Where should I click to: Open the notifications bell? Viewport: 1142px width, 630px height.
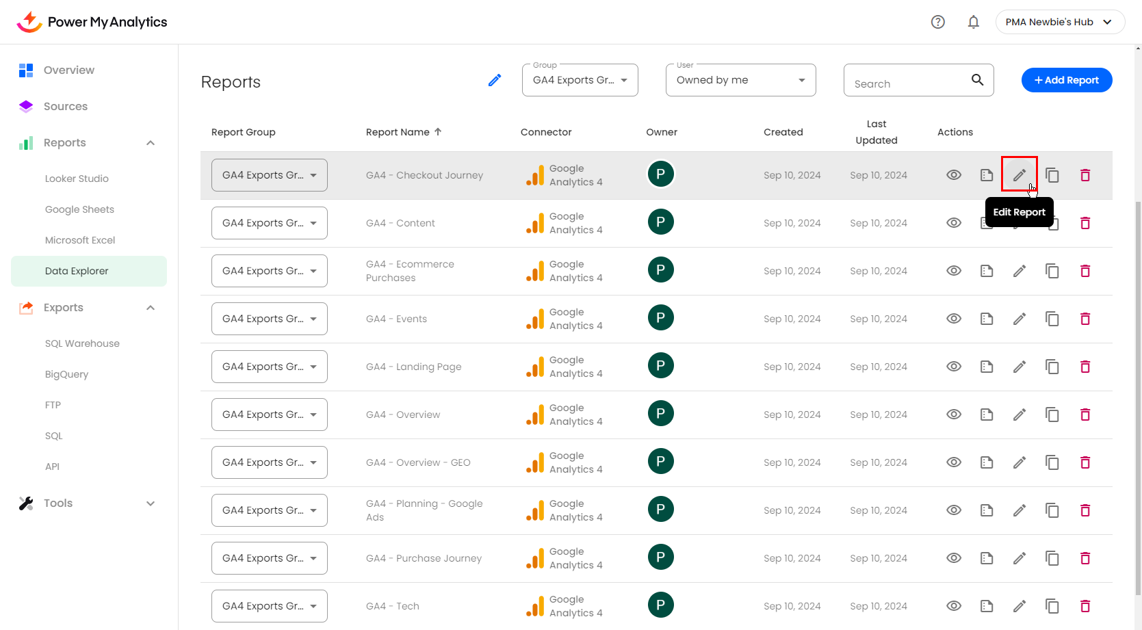(973, 22)
